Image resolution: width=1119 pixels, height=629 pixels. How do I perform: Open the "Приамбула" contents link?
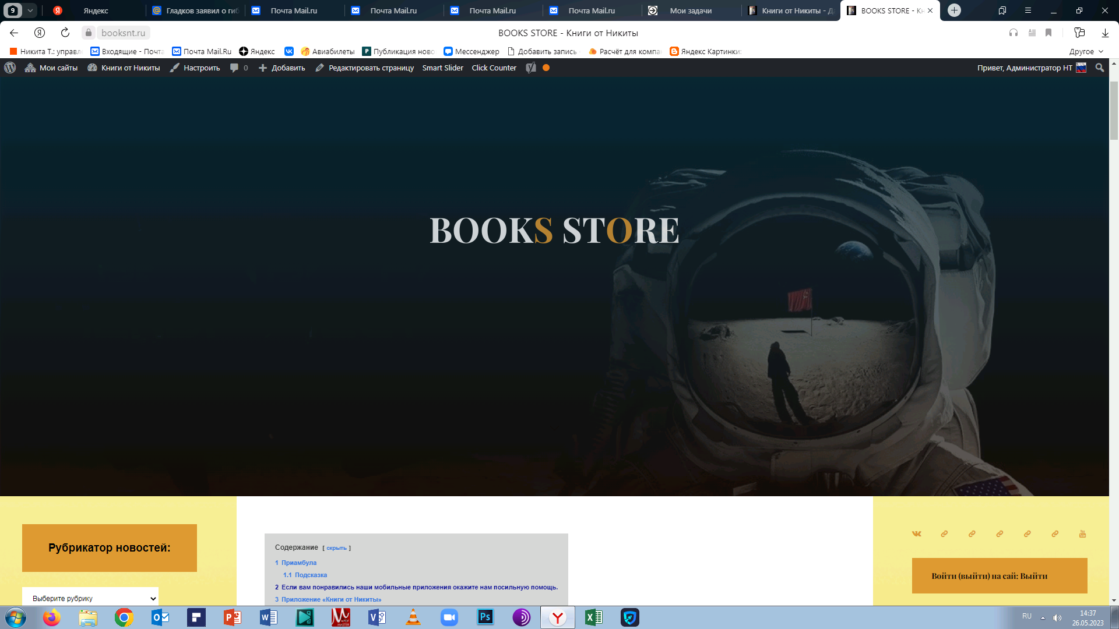point(298,563)
